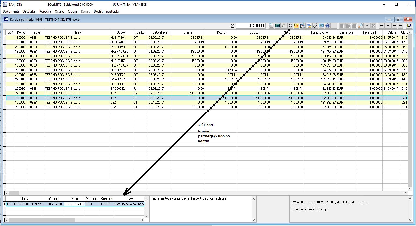Click the funnel filter icon
This screenshot has height=226, width=416.
point(367,26)
